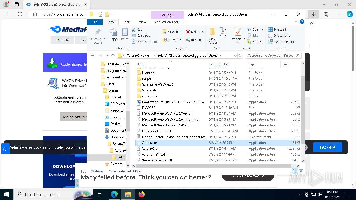Image resolution: width=356 pixels, height=200 pixels.
Task: Click the Rename command
Action: (x=194, y=40)
